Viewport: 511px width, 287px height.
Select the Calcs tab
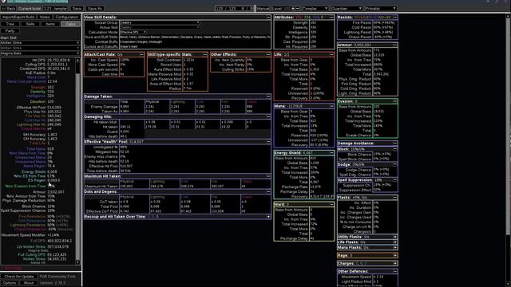click(x=70, y=24)
